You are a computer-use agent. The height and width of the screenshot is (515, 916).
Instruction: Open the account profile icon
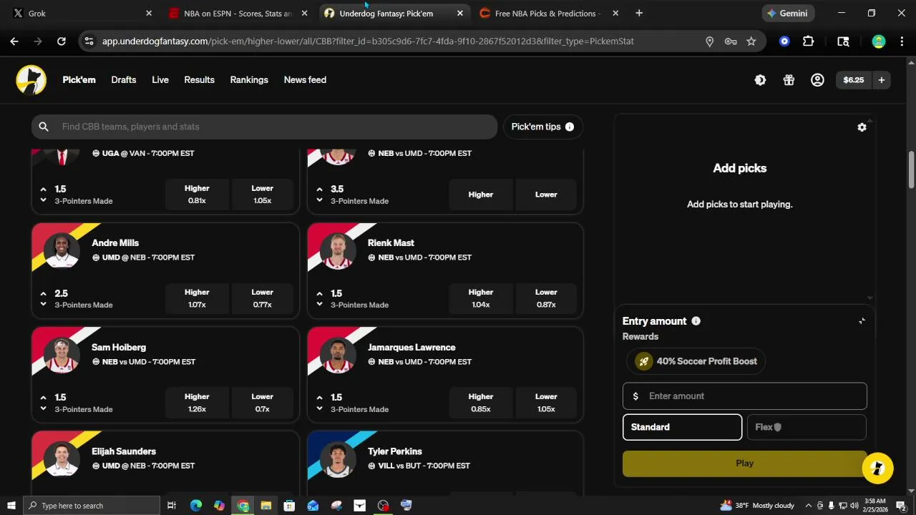pos(817,80)
